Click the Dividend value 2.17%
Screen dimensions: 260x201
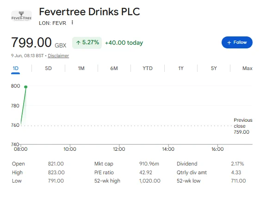237,164
